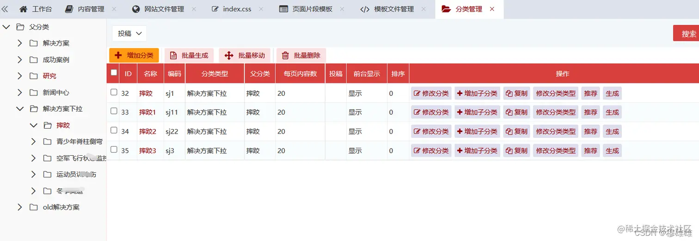Viewport: 699px width, 241px height.
Task: Click folder icon next to 解决方案
Action: [x=33, y=43]
